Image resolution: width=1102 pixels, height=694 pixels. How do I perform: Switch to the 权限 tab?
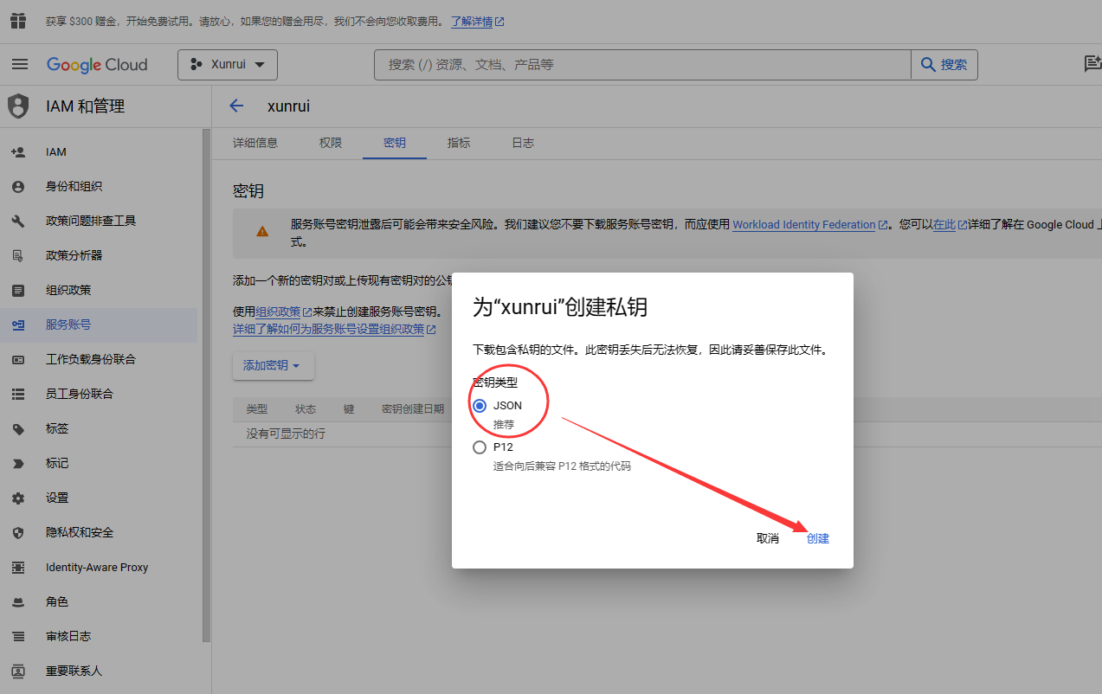(x=331, y=143)
